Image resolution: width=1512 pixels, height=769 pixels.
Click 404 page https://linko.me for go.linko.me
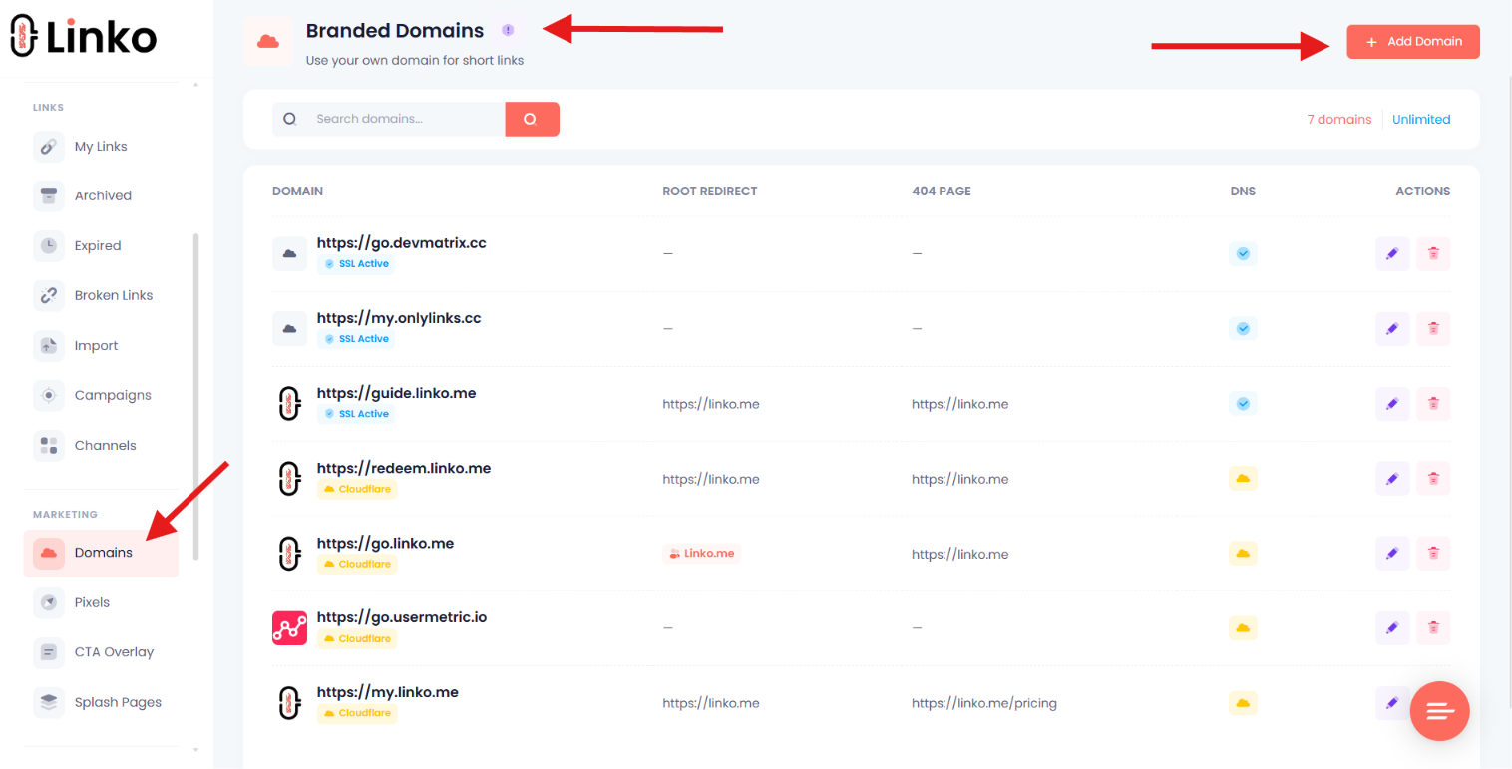(959, 554)
